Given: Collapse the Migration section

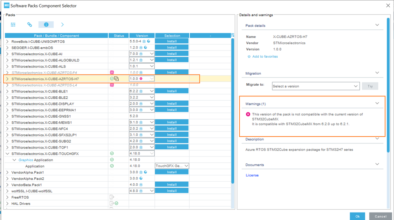Looking at the screenshot, I should (x=377, y=73).
